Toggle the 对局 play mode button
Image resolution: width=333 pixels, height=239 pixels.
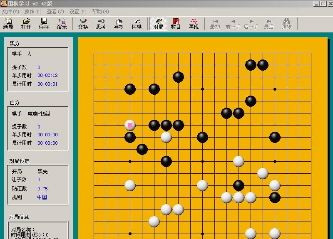pyautogui.click(x=158, y=24)
